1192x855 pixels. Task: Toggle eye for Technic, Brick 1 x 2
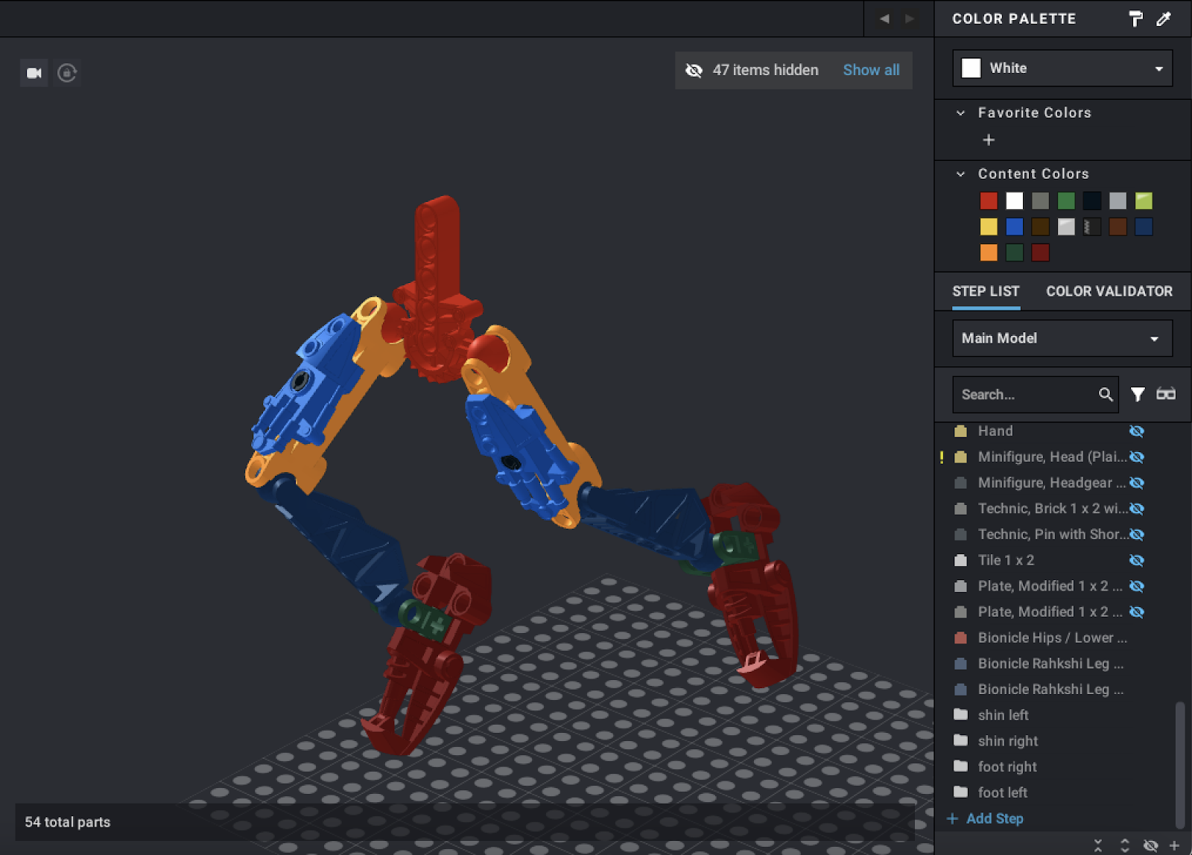pos(1137,509)
